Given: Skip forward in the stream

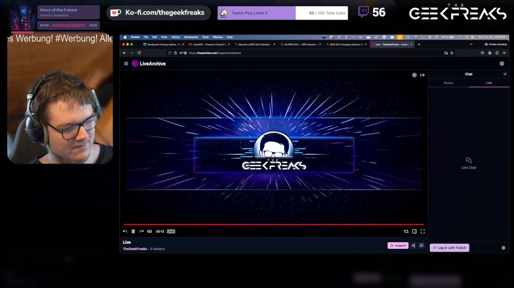Looking at the screenshot, I should (x=141, y=231).
